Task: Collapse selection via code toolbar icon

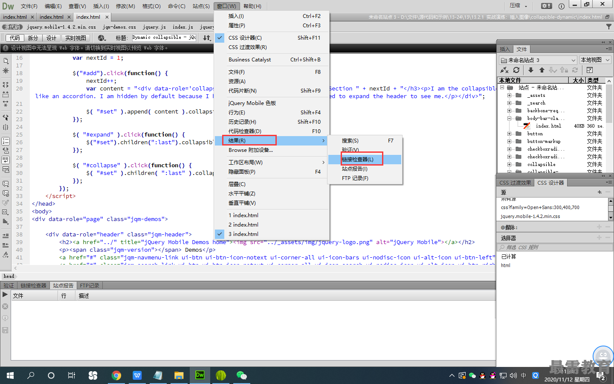Action: pyautogui.click(x=6, y=94)
